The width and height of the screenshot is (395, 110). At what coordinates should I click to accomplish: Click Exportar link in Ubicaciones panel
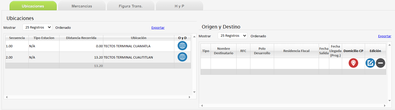[x=158, y=28]
